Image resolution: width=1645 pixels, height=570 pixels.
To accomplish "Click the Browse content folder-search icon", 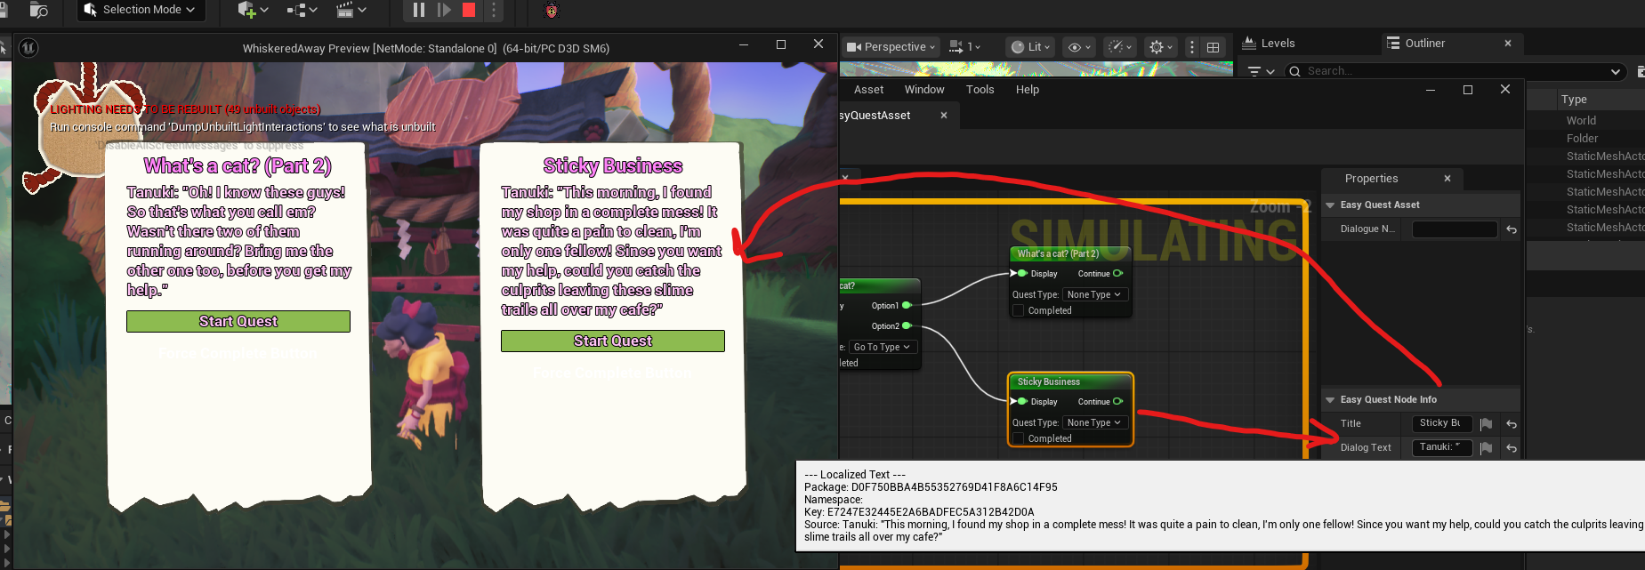I will 38,10.
